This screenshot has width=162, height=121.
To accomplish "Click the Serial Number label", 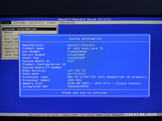I will 34,55.
